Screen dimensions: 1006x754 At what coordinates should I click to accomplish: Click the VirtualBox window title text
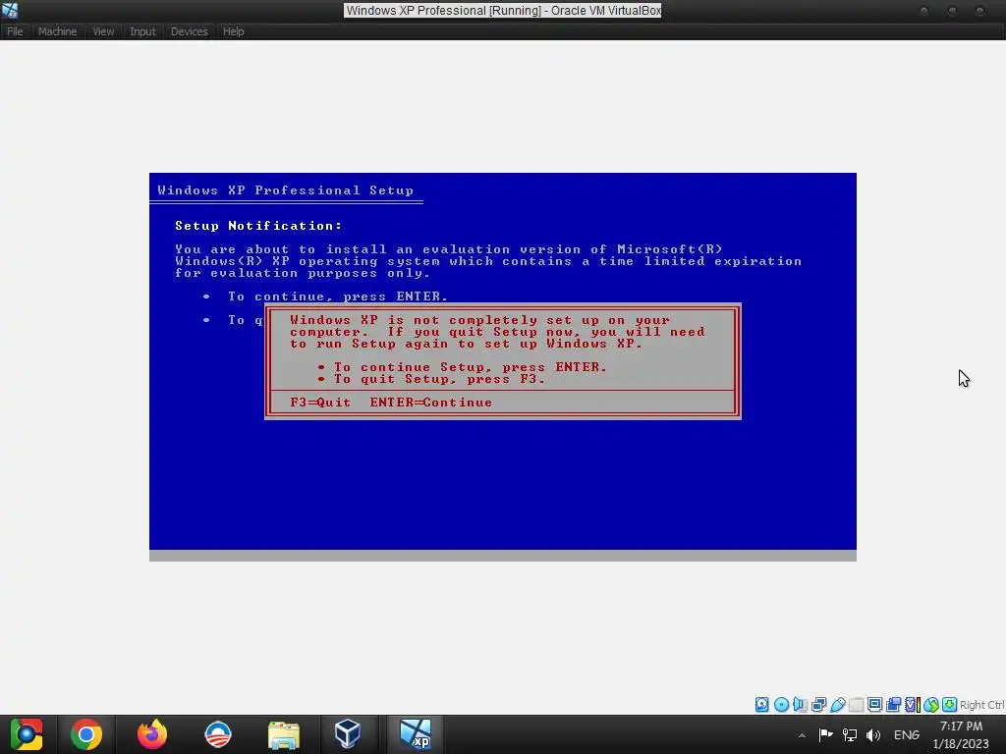pyautogui.click(x=503, y=10)
